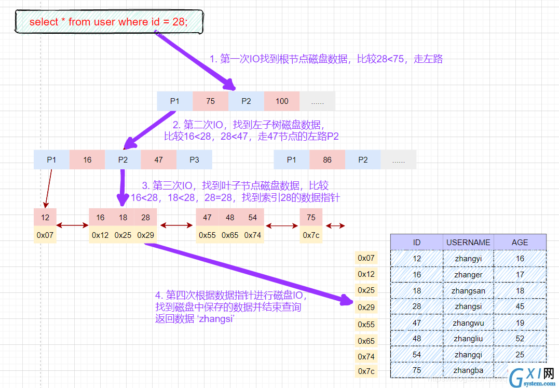Select root node key 100
The image size is (559, 388).
point(282,101)
